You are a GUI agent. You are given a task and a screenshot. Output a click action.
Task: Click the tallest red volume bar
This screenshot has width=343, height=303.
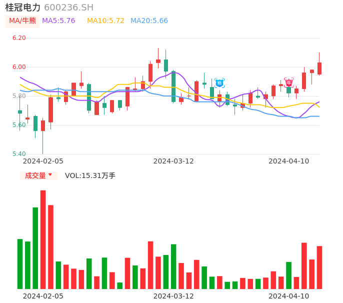click(x=43, y=239)
